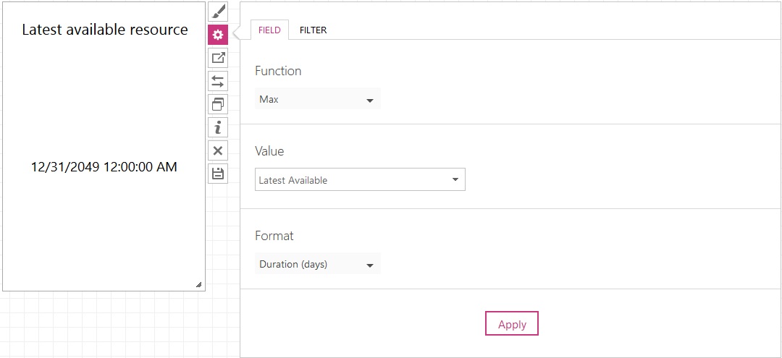Click the "Latest available resource" widget title
The height and width of the screenshot is (358, 782).
(105, 30)
